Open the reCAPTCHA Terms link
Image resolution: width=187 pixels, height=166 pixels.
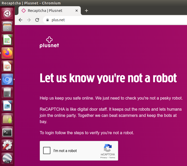point(112,157)
